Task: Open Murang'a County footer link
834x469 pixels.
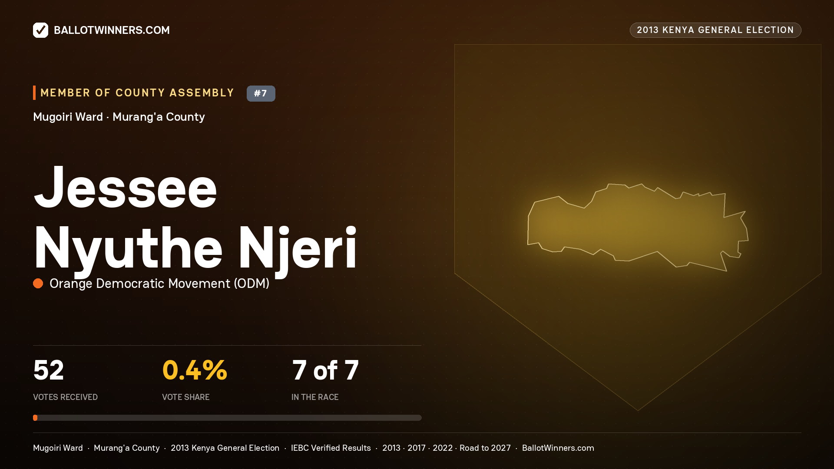Action: [126, 448]
